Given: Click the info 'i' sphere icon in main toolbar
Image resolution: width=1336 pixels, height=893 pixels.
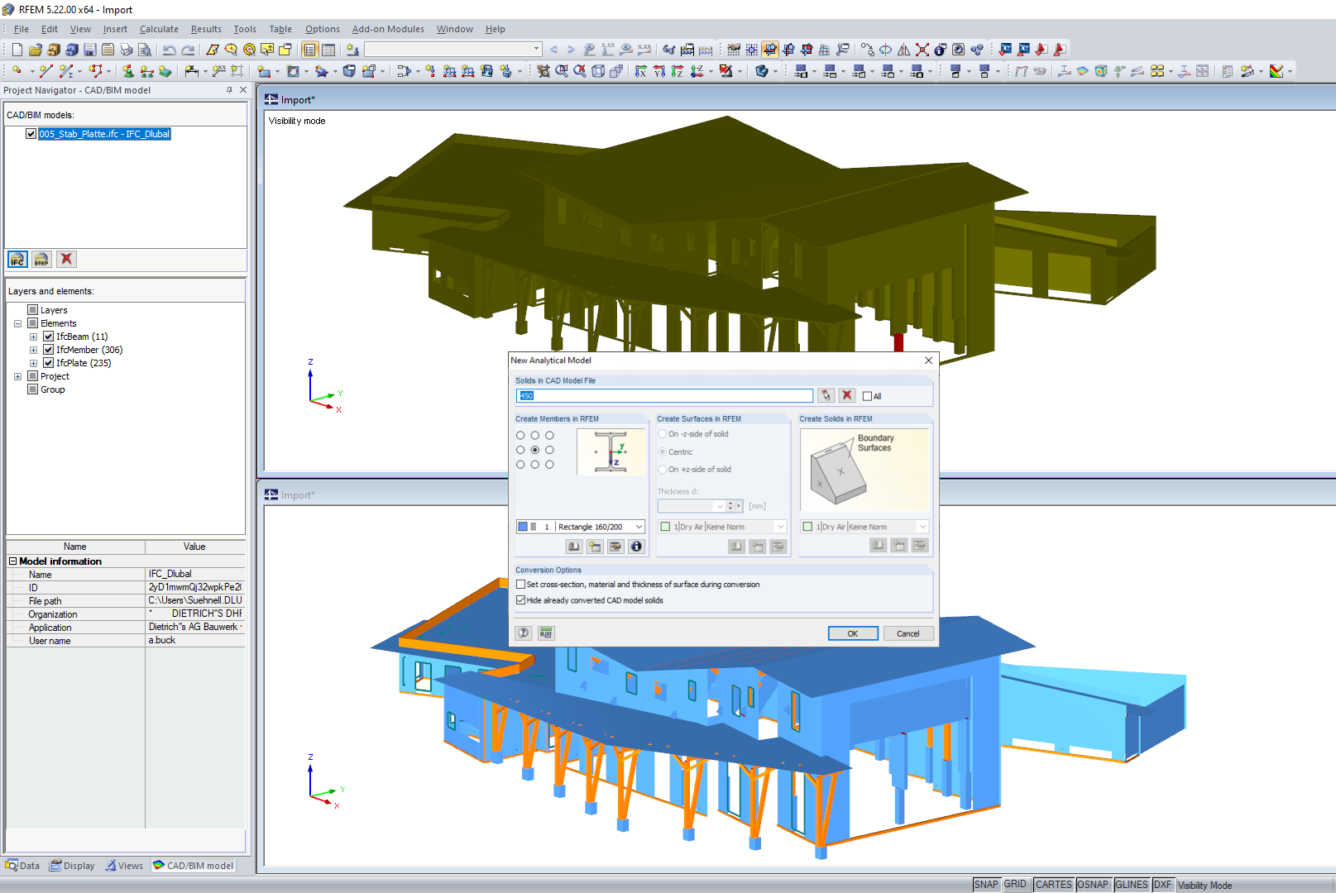Looking at the screenshot, I should [x=940, y=50].
